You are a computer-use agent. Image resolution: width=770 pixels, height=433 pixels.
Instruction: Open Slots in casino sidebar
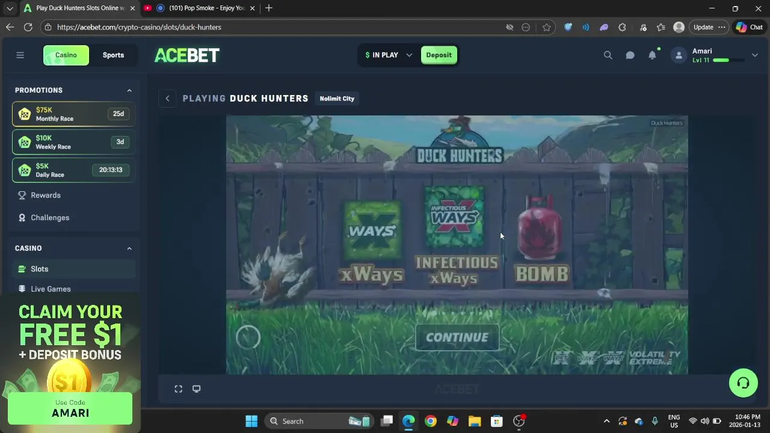pyautogui.click(x=74, y=269)
